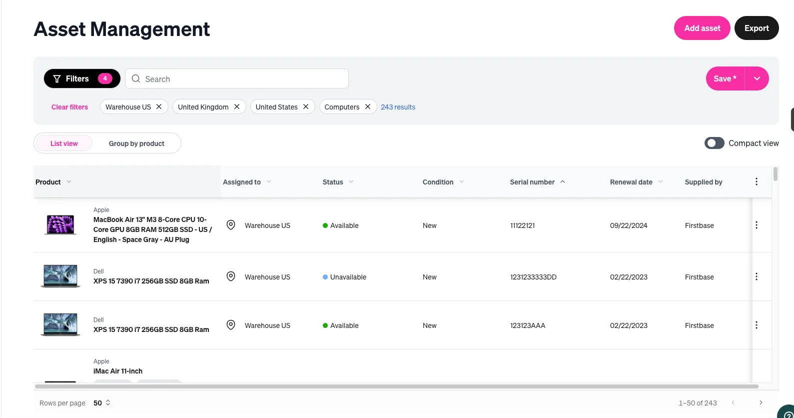Click location pin icon in MacBook Air row
This screenshot has height=418, width=794.
click(x=231, y=225)
